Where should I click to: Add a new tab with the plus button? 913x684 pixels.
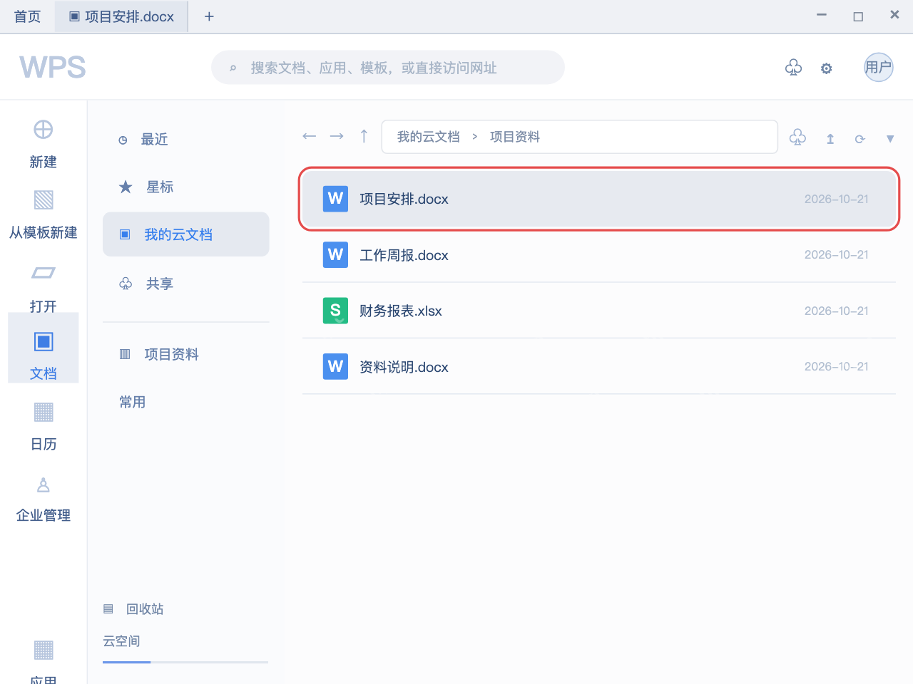pos(209,16)
